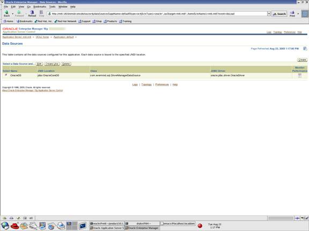Expand the URL bar history dropdown

269,14
